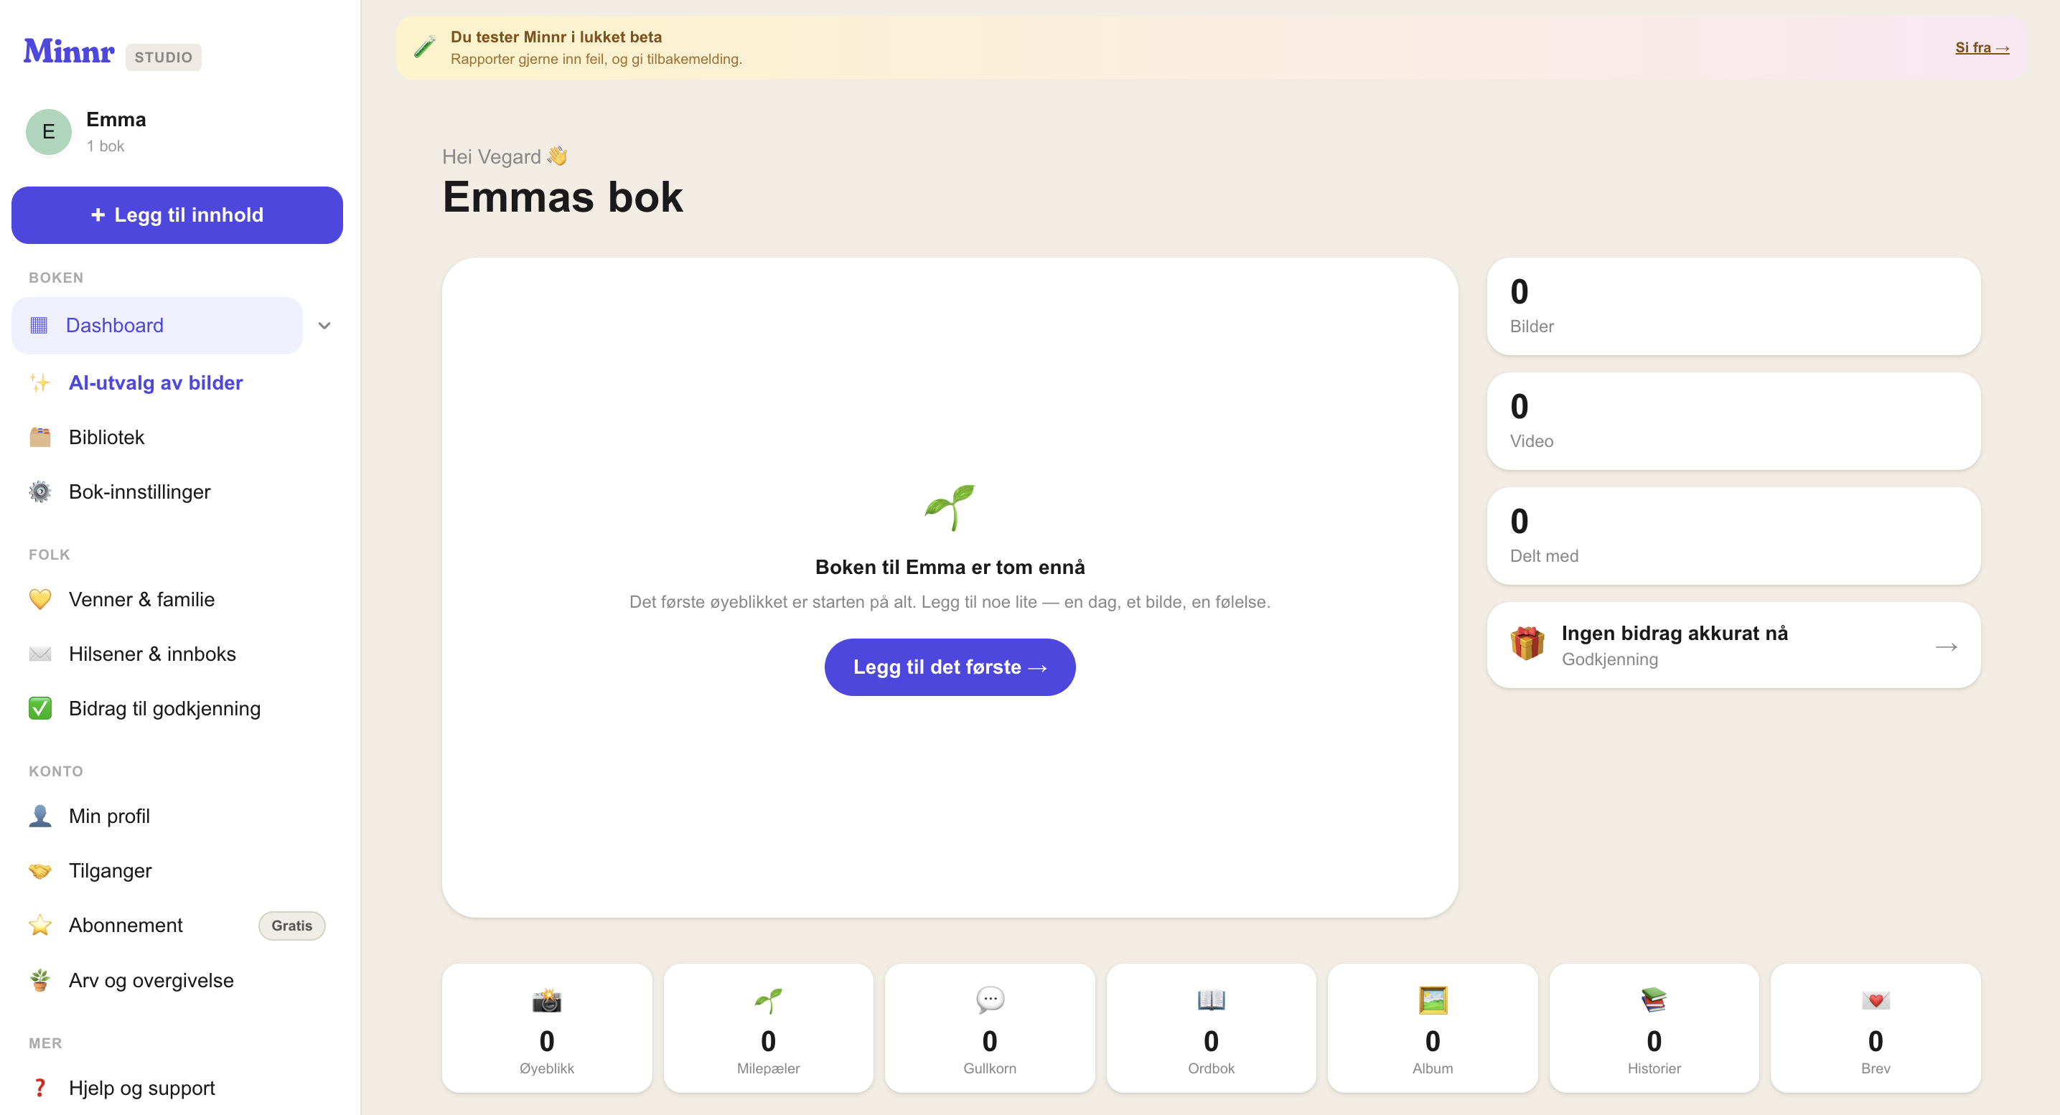Click the Godkjenning subtitle
The image size is (2060, 1115).
coord(1610,659)
